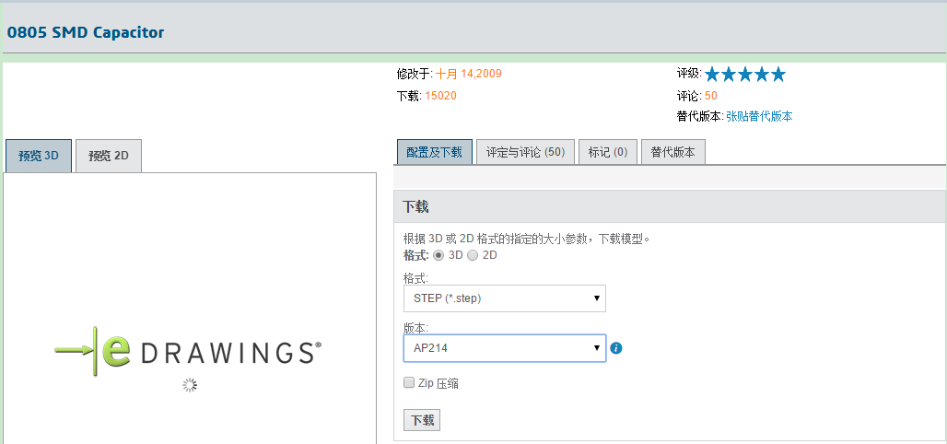Open the 替代版本 tab
This screenshot has width=947, height=444.
(x=672, y=152)
